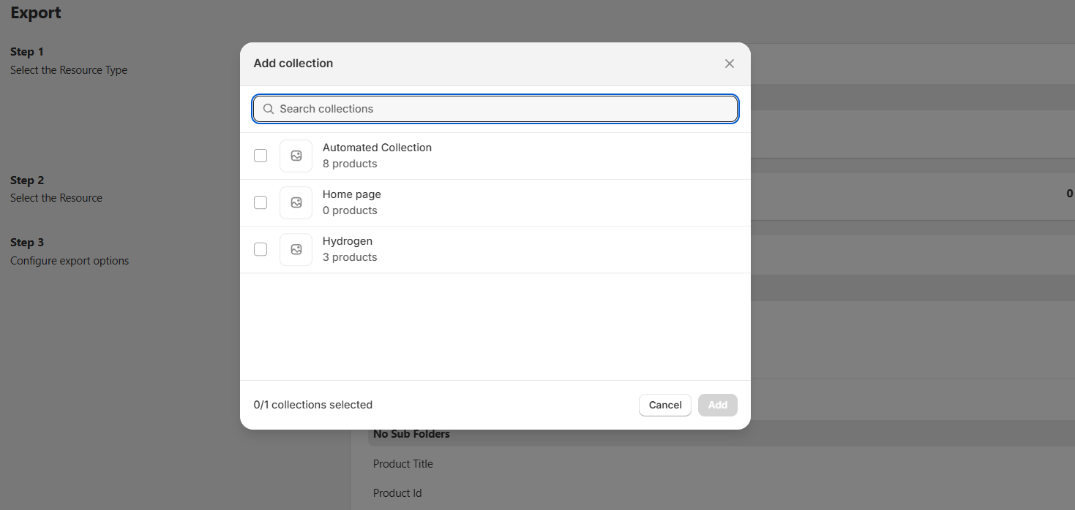Select the Home page checkbox
Viewport: 1075px width, 510px height.
point(261,202)
